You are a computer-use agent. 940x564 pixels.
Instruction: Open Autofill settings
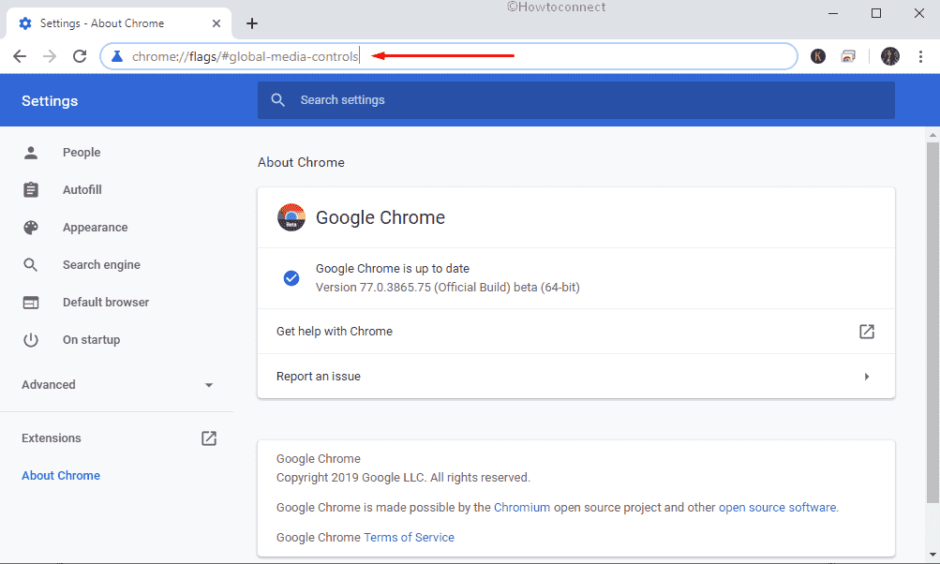pos(82,190)
